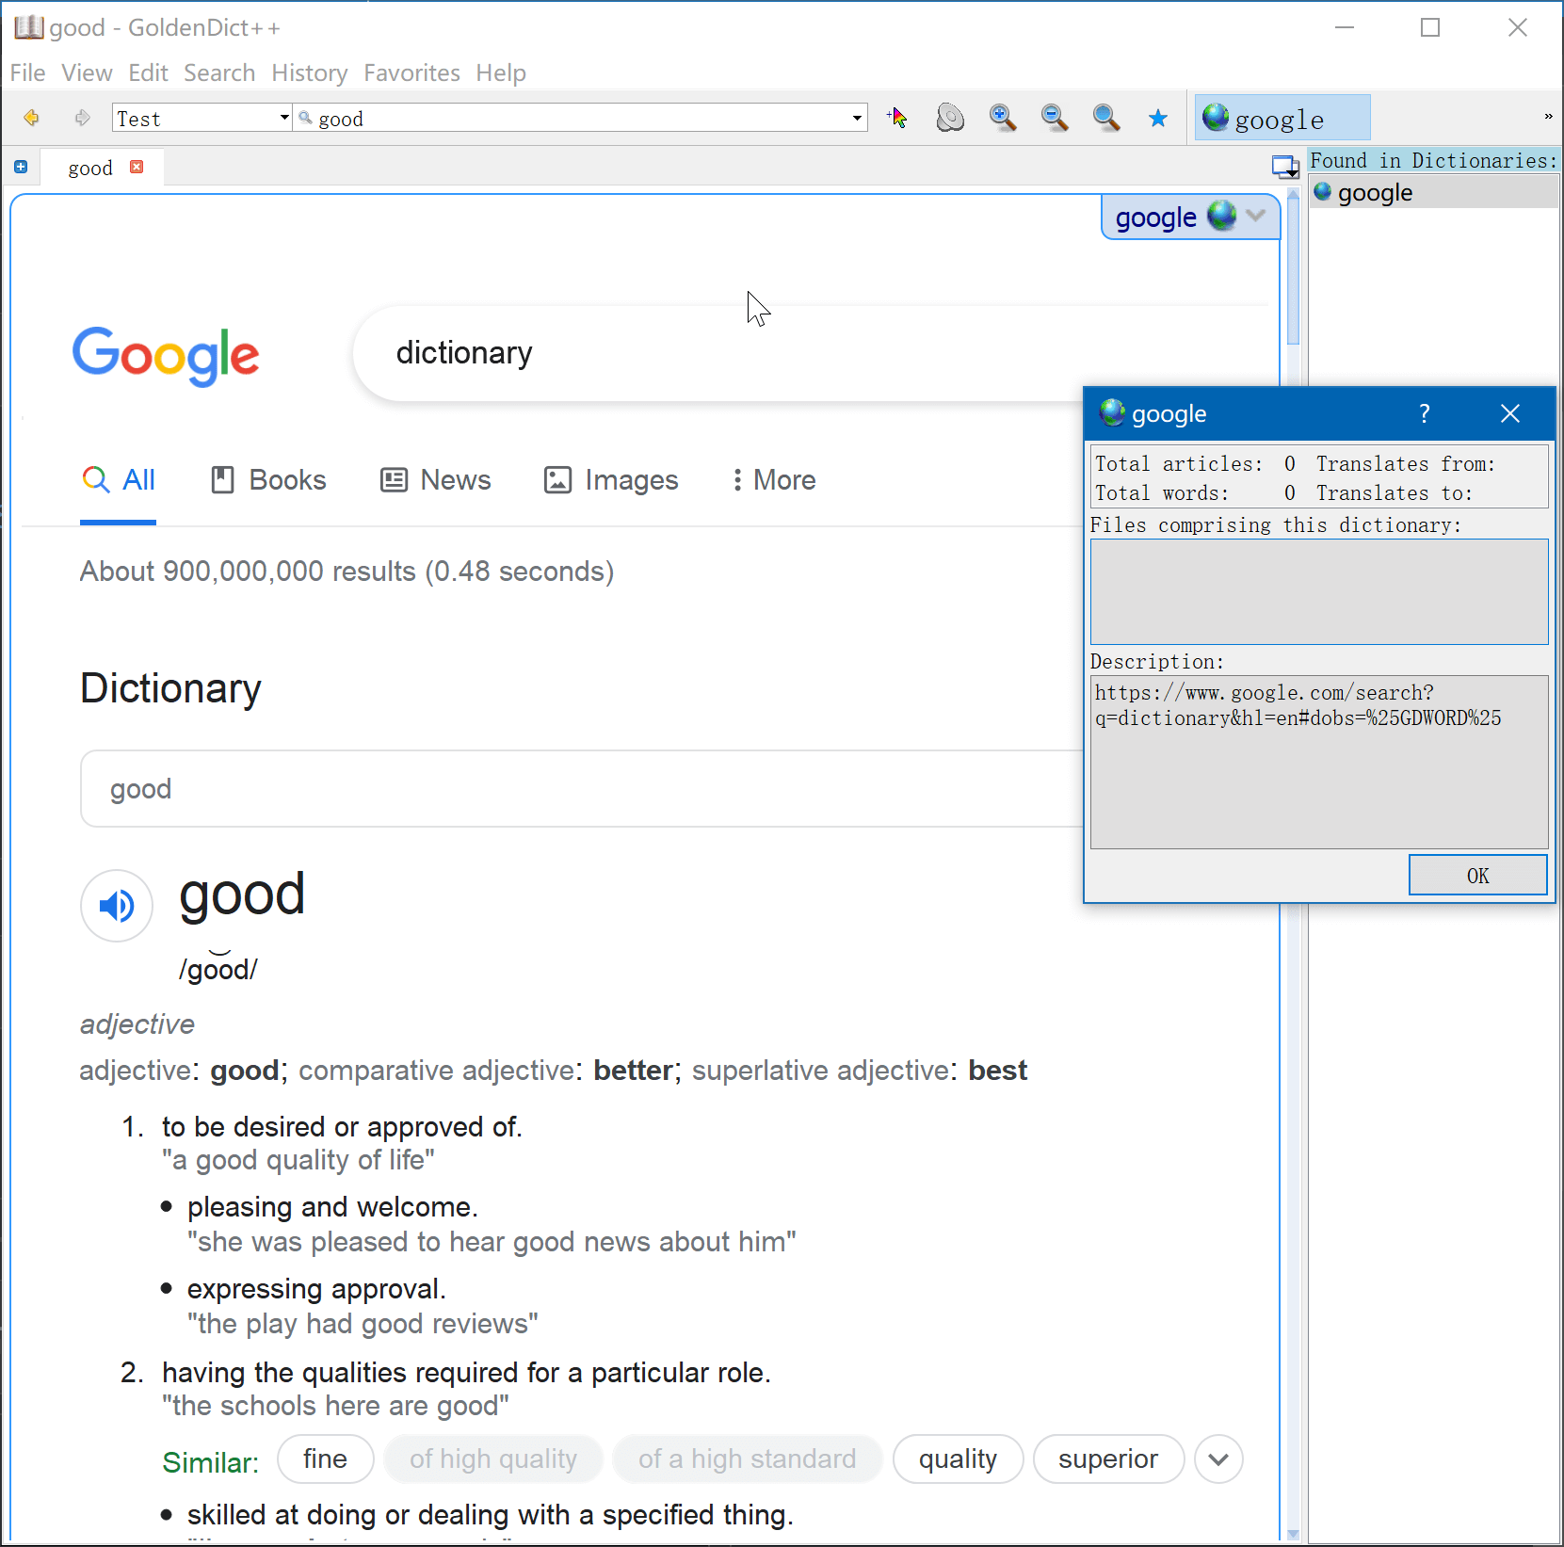Image resolution: width=1564 pixels, height=1547 pixels.
Task: Close the google info dialog
Action: pyautogui.click(x=1510, y=413)
